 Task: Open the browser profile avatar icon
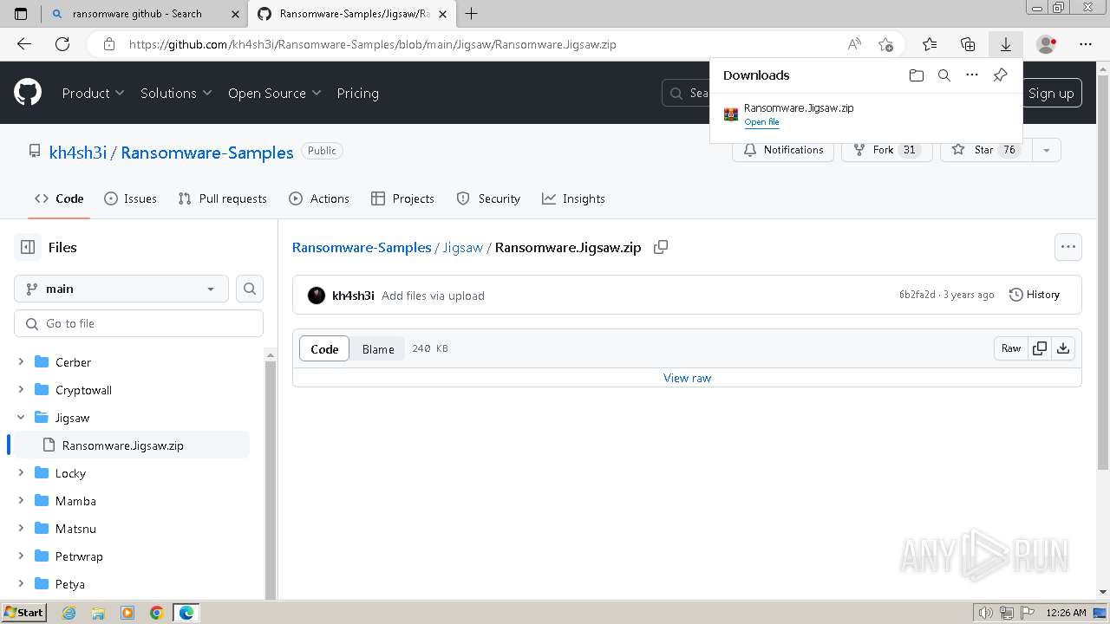pyautogui.click(x=1046, y=44)
